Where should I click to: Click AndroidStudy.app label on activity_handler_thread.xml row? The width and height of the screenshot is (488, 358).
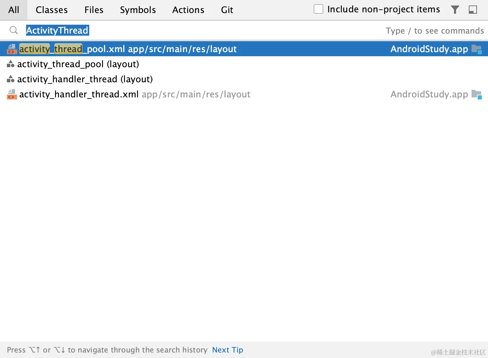click(x=429, y=94)
